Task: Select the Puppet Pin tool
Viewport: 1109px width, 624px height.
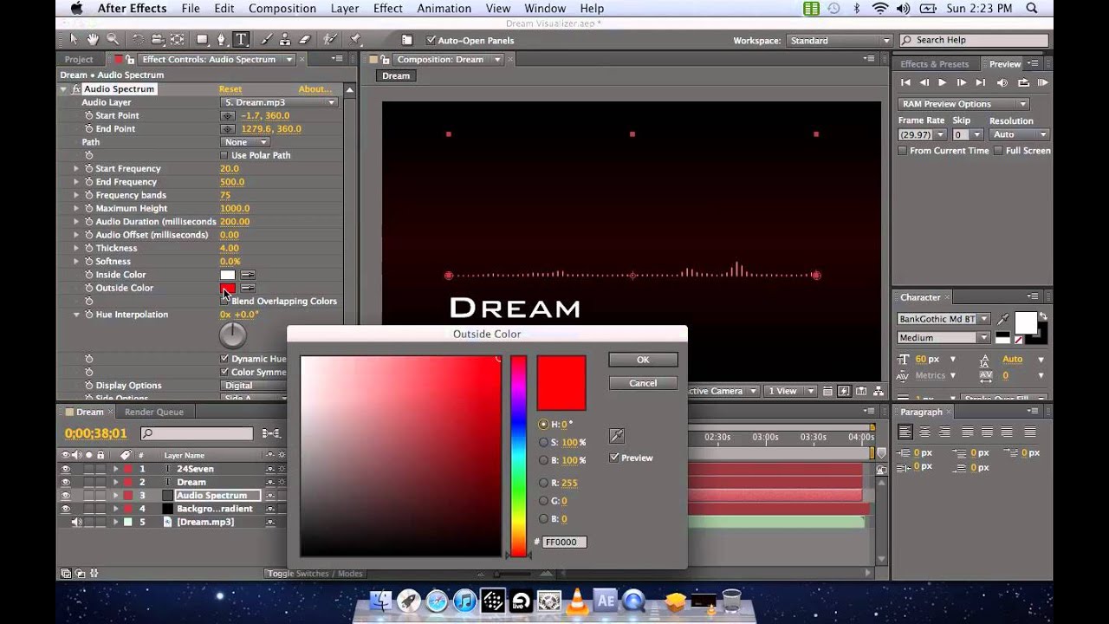Action: point(355,40)
